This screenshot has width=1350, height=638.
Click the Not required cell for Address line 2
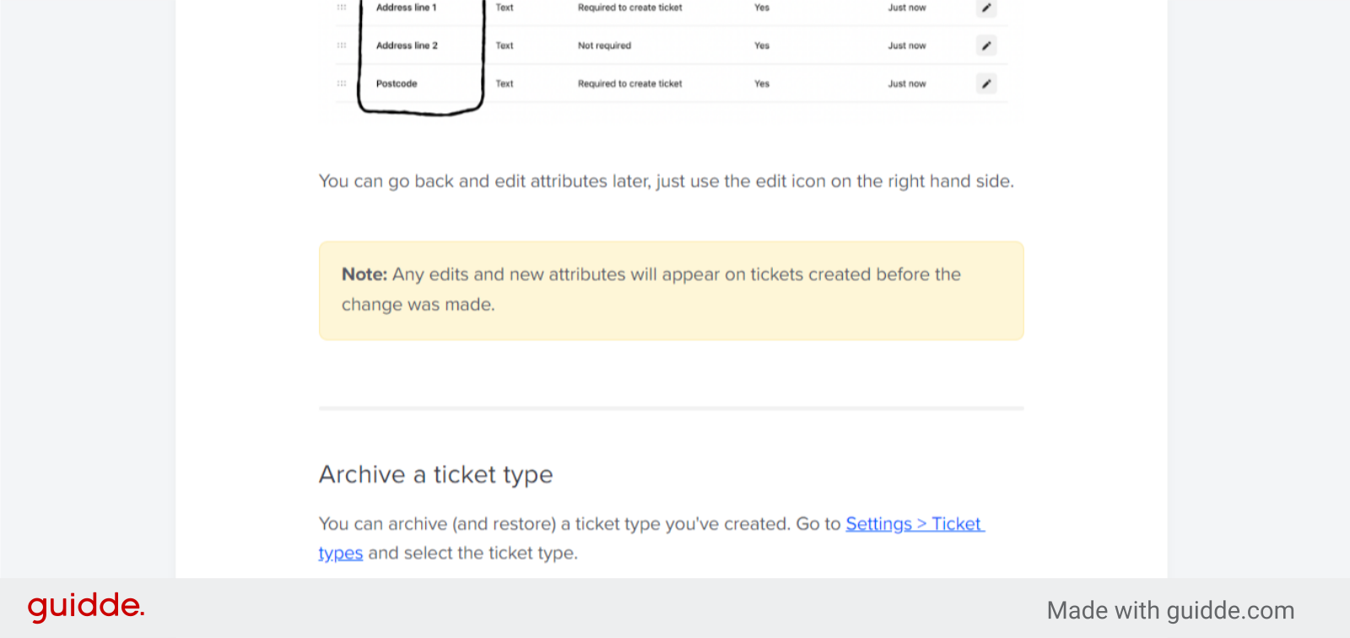pyautogui.click(x=604, y=46)
